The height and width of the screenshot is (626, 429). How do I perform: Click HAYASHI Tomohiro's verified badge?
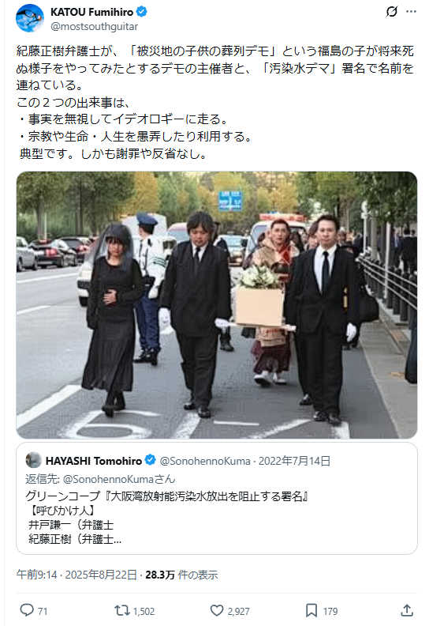coord(150,460)
